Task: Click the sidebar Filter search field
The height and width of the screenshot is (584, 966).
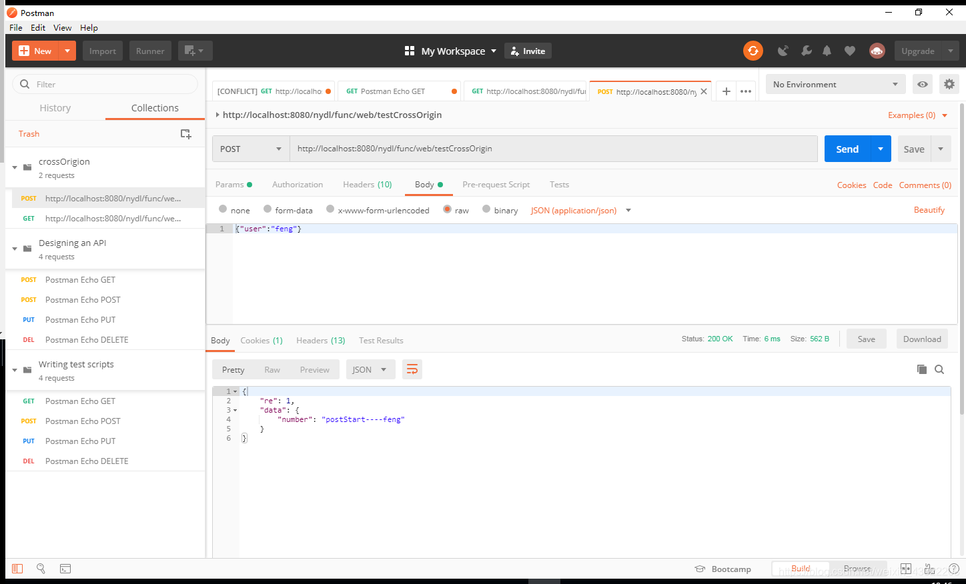Action: pyautogui.click(x=105, y=84)
